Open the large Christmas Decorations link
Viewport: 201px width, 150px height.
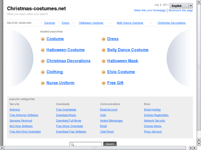pos(69,61)
